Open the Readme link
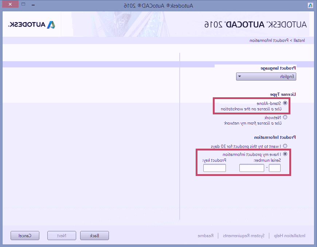Viewport: 317px width, 247px height. [206, 236]
